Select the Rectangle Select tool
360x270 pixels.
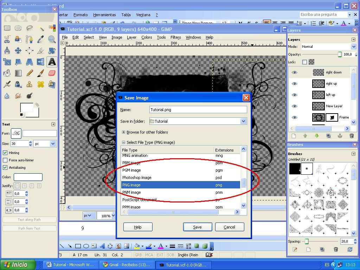[x=7, y=28]
